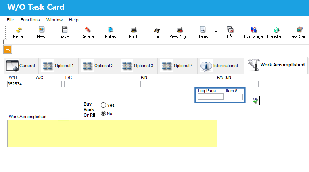This screenshot has width=309, height=172.
Task: Click the E/C toolbar icon
Action: [x=230, y=32]
